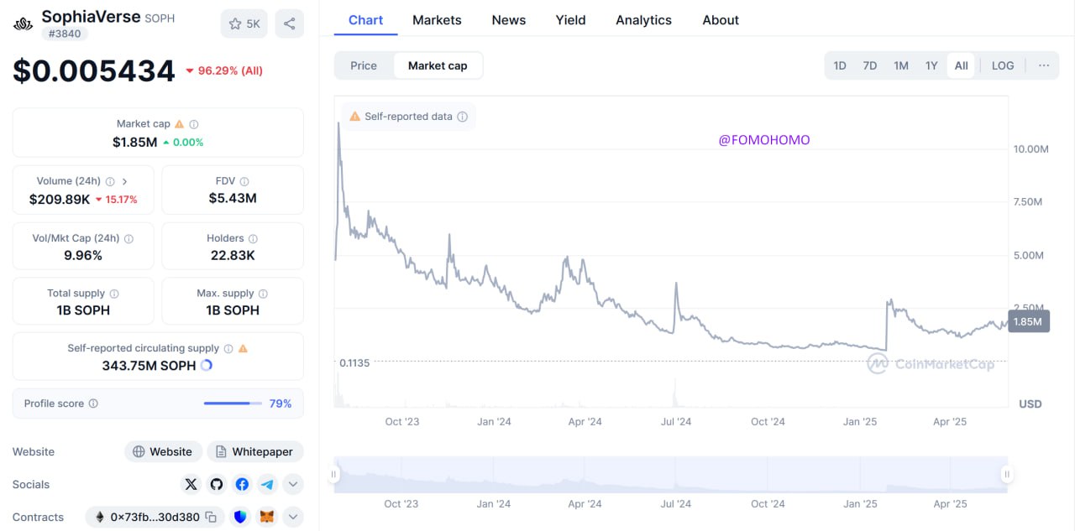Click the 1.85M current value label
This screenshot has height=531, width=1075.
1028,321
